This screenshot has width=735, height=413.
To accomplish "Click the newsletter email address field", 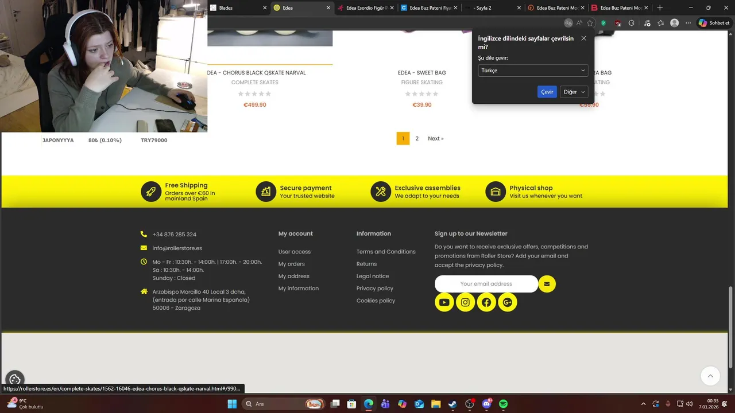I will (x=486, y=284).
